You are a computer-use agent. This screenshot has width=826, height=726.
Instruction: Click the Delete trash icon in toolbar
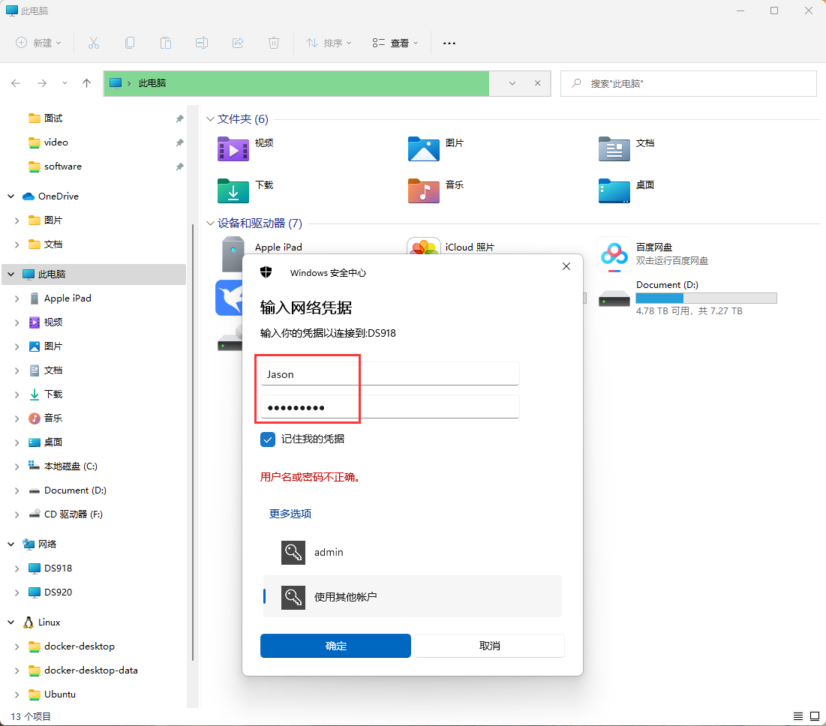[274, 43]
